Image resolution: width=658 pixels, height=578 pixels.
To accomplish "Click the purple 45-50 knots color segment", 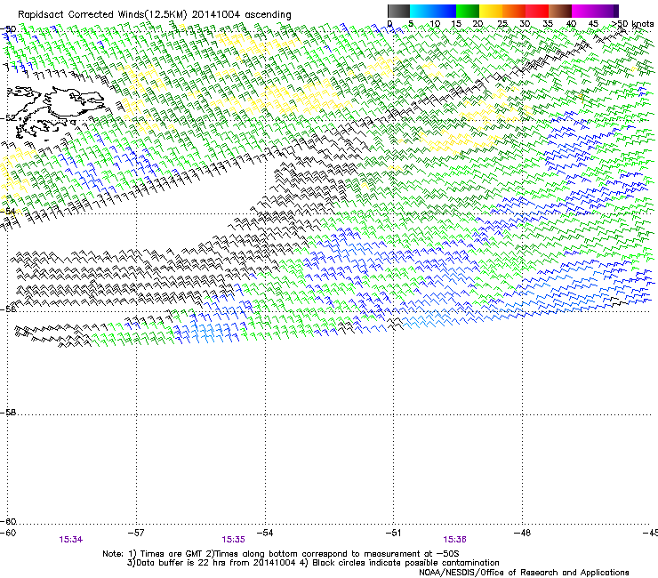I will 606,11.
